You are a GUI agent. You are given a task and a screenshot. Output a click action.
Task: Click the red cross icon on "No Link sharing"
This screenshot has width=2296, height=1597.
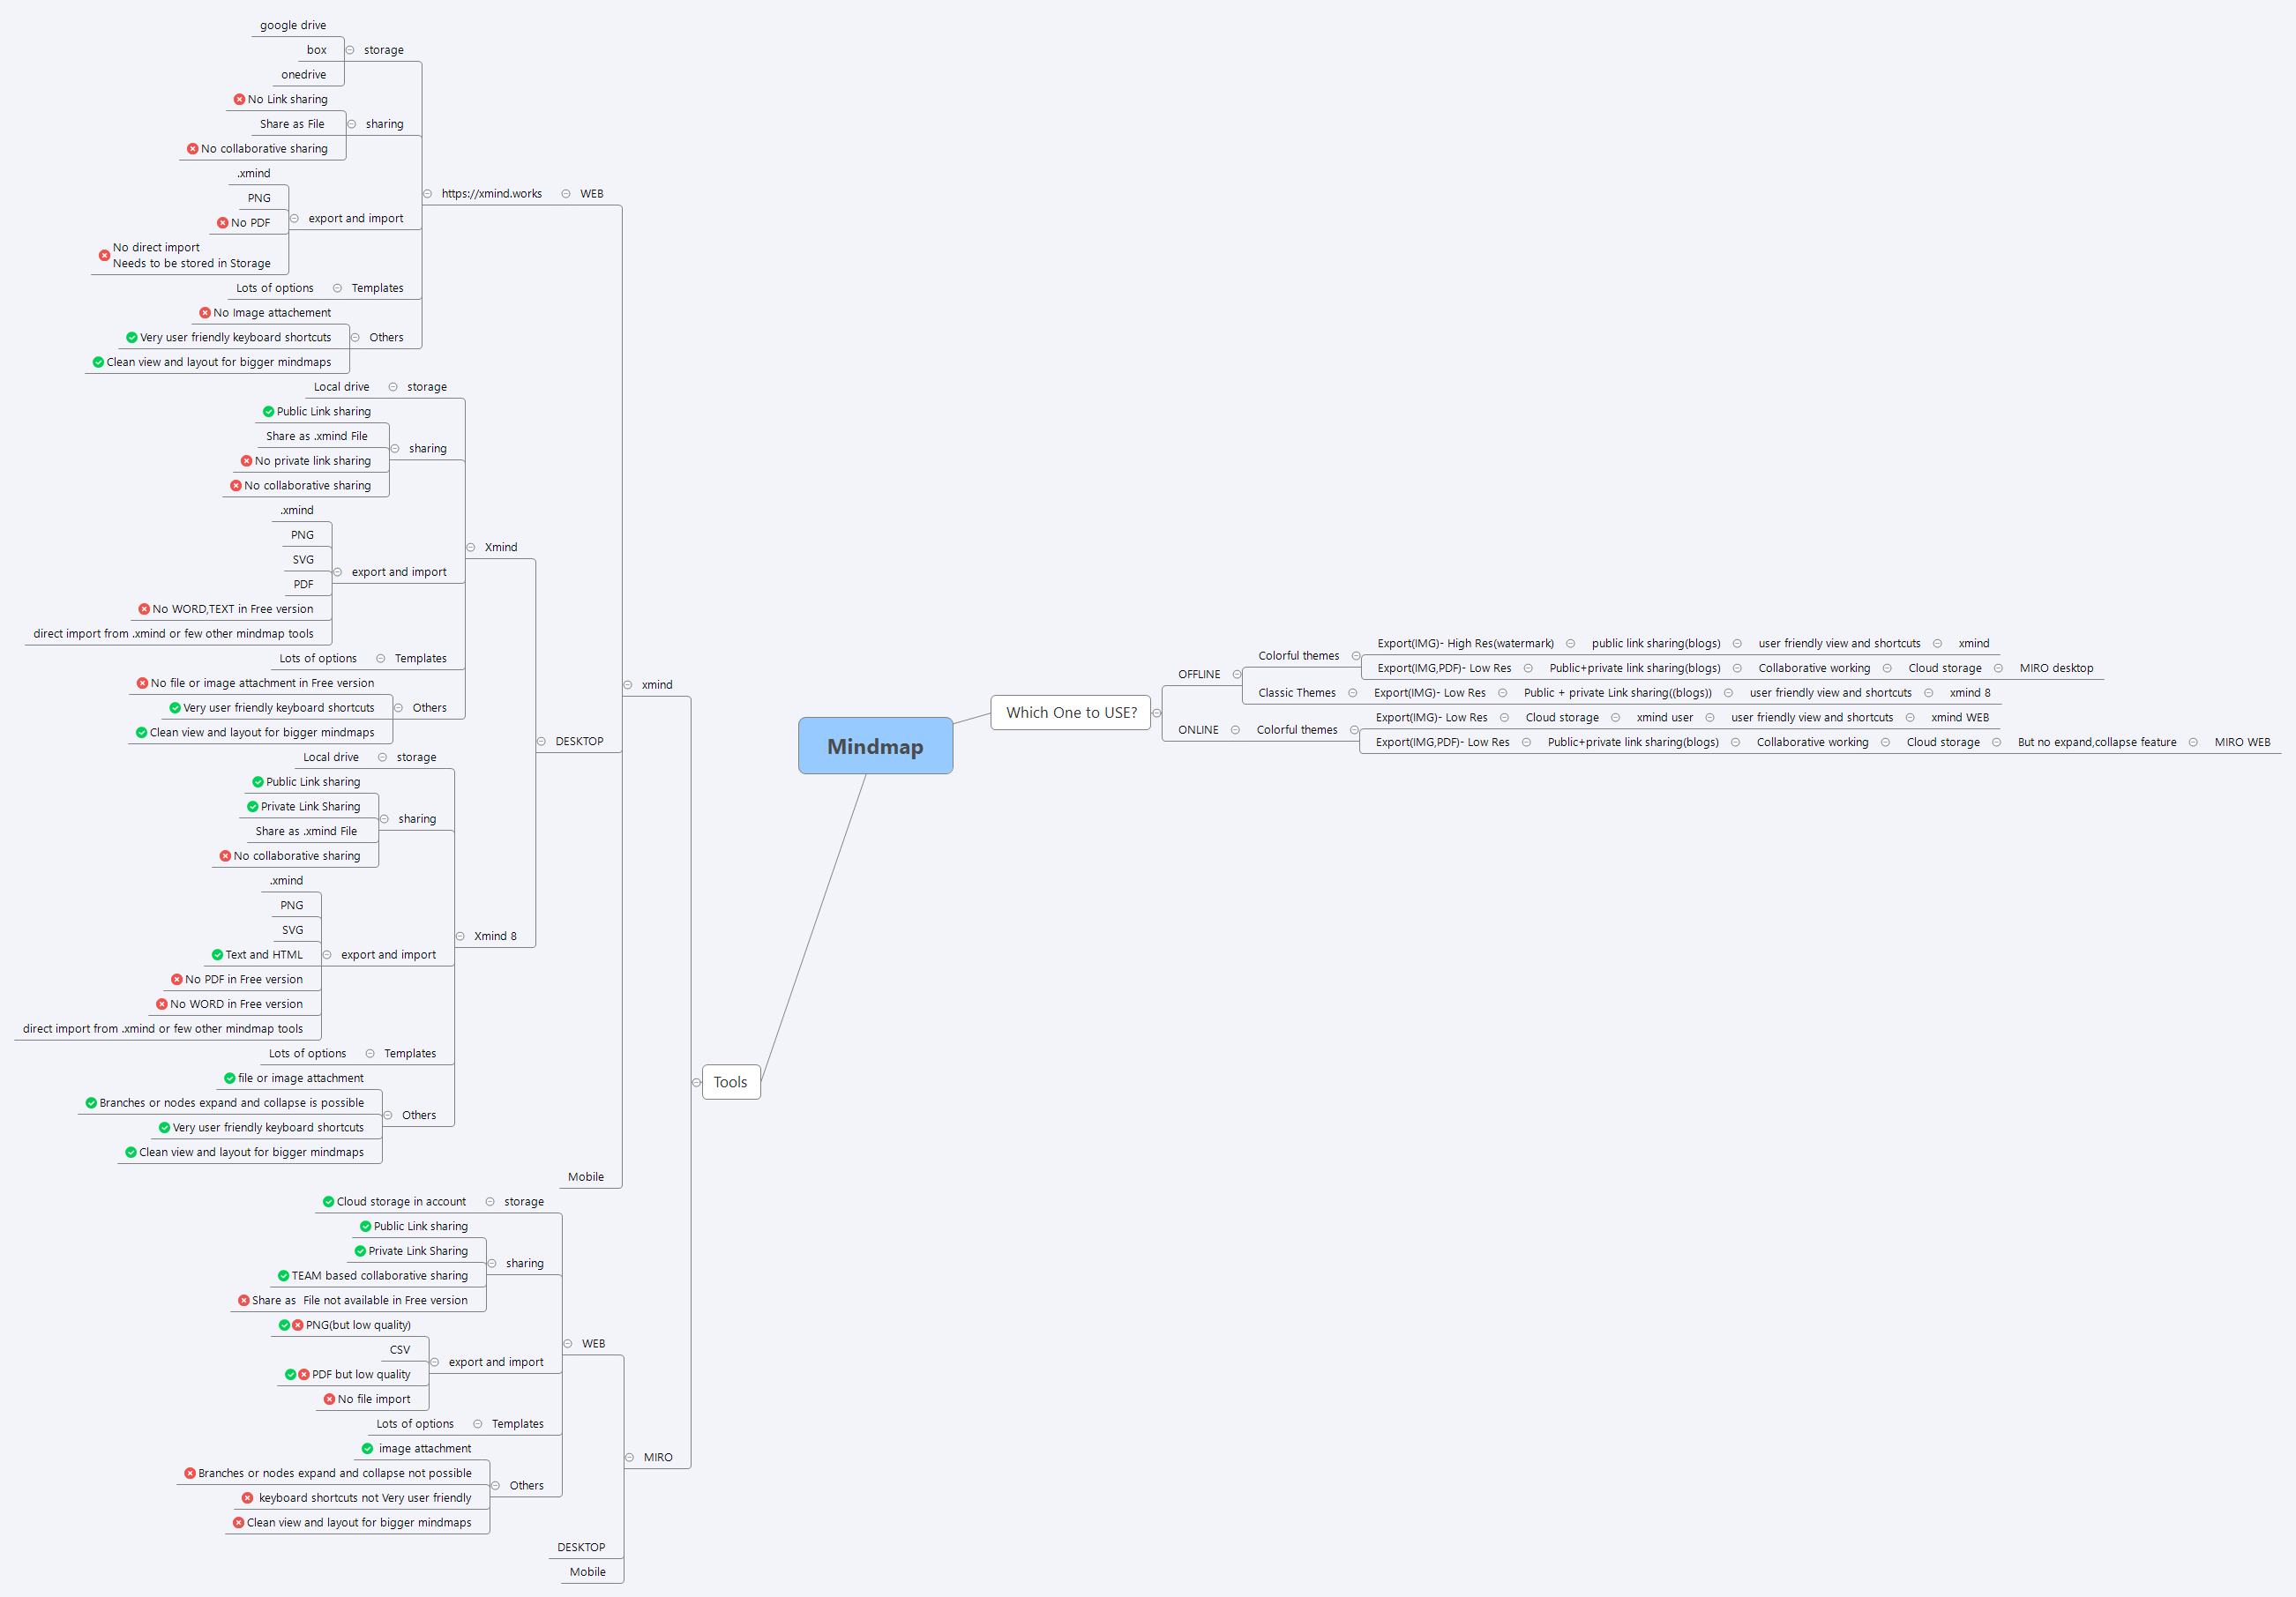(239, 99)
